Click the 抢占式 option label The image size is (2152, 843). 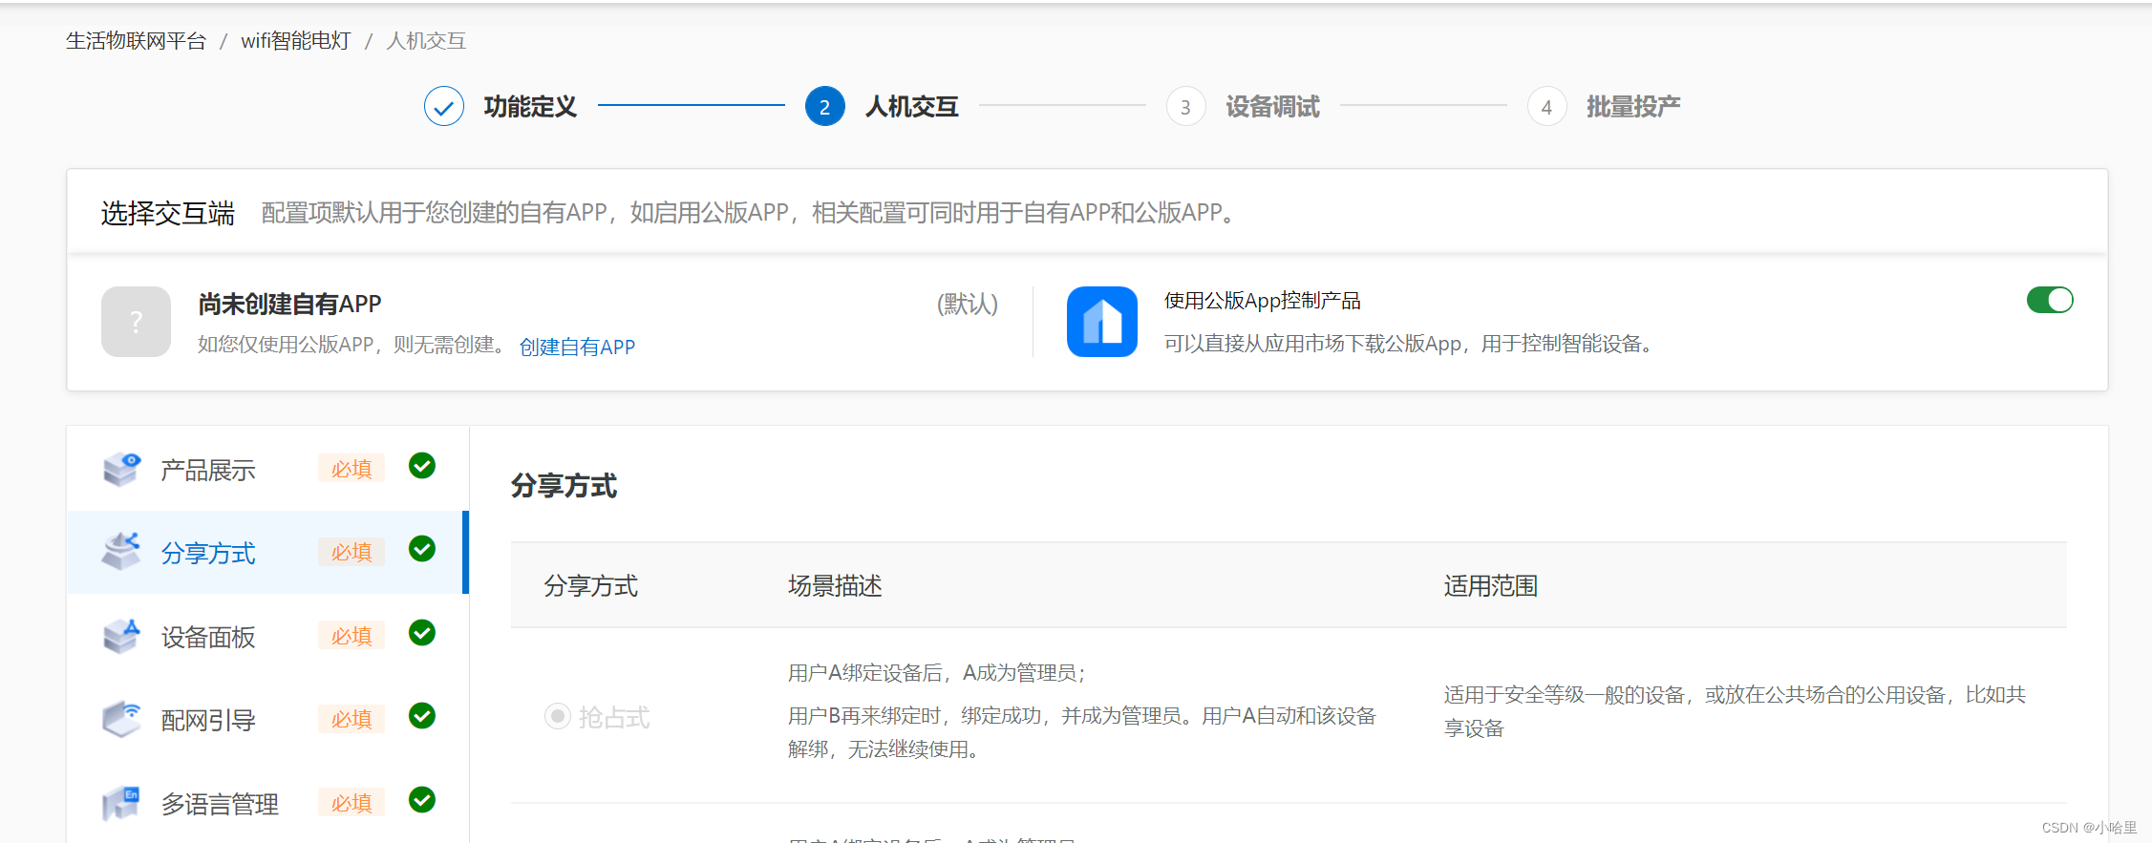click(614, 717)
